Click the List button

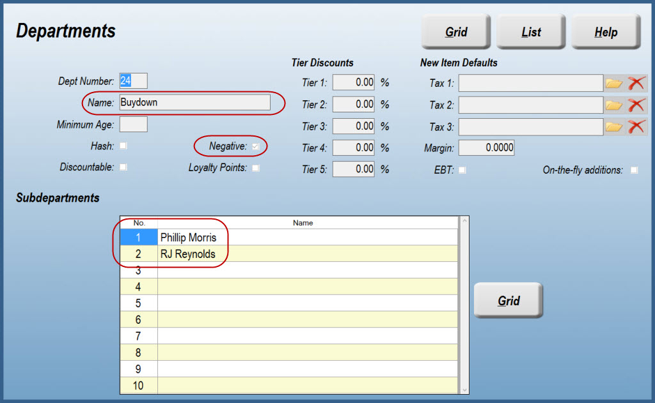point(531,31)
